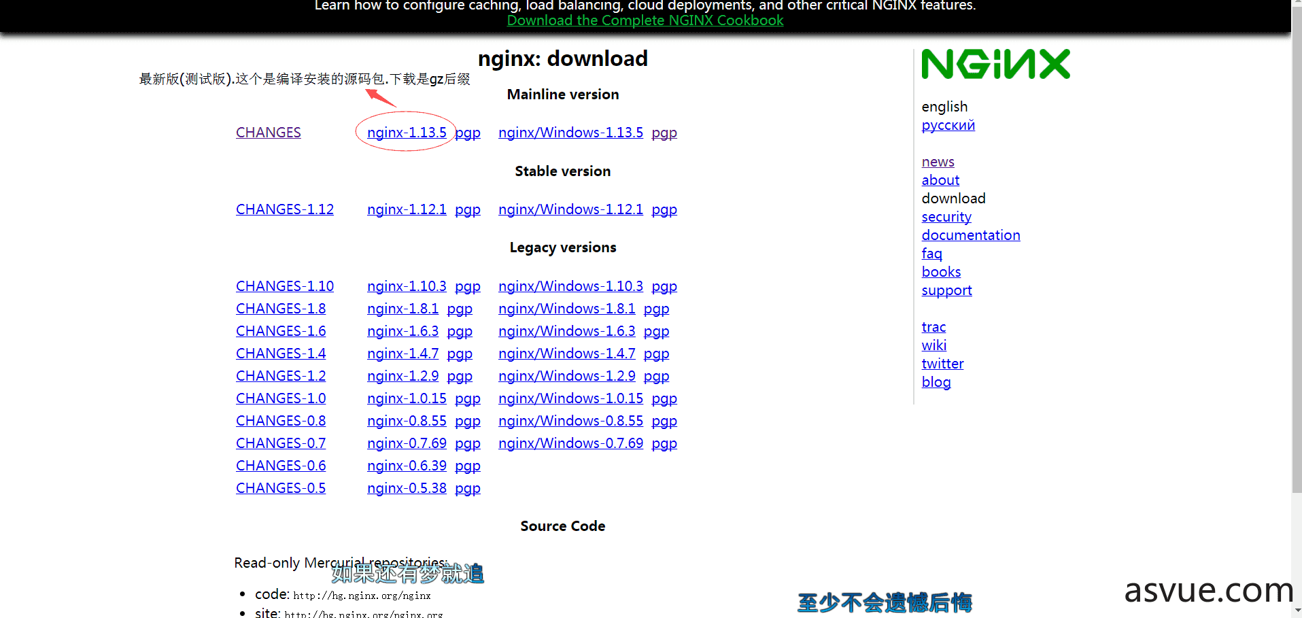The image size is (1302, 618).
Task: Download nginx-1.4.7 source
Action: pyautogui.click(x=402, y=354)
